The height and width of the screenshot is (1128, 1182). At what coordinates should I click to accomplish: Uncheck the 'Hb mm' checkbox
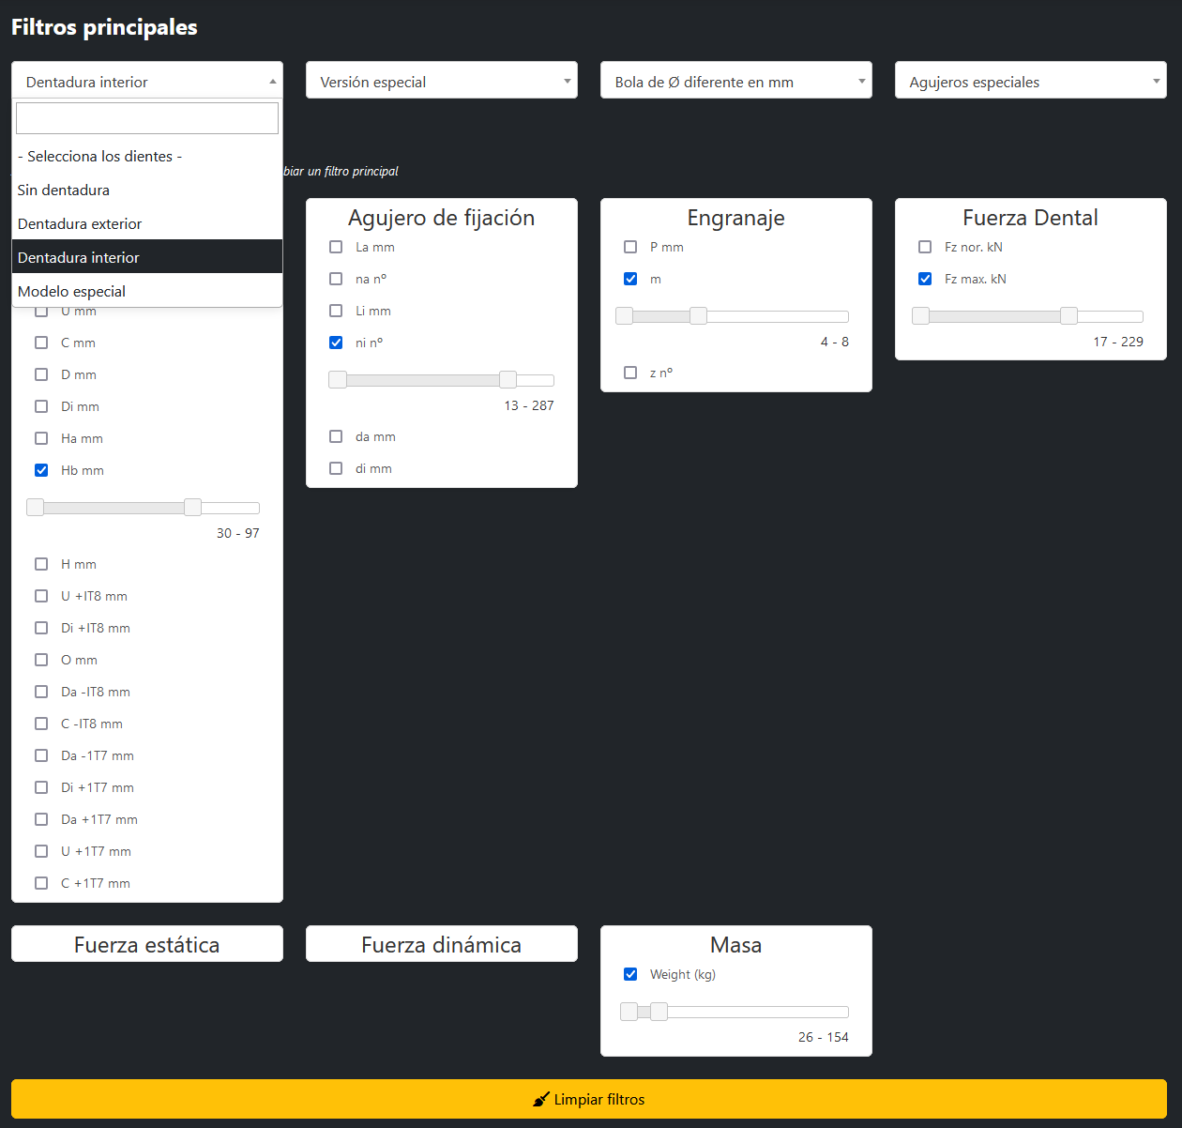pos(41,470)
